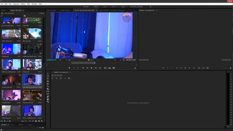Click Go to Out point in Source monitor
Screen dimensions: 233x131
tap(100, 68)
